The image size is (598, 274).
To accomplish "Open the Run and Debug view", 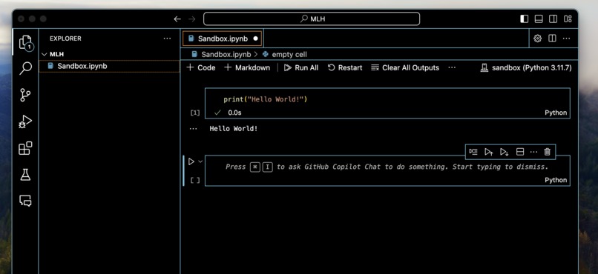I will coord(25,121).
